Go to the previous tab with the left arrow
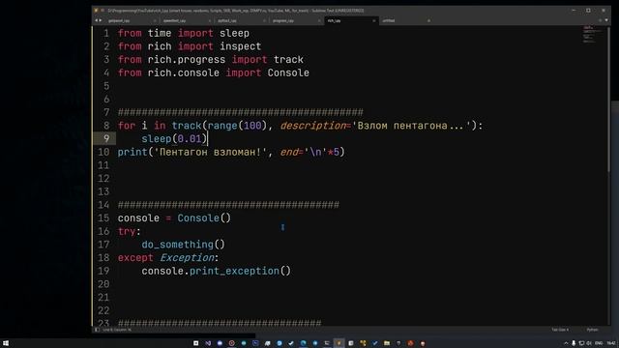 click(x=96, y=20)
